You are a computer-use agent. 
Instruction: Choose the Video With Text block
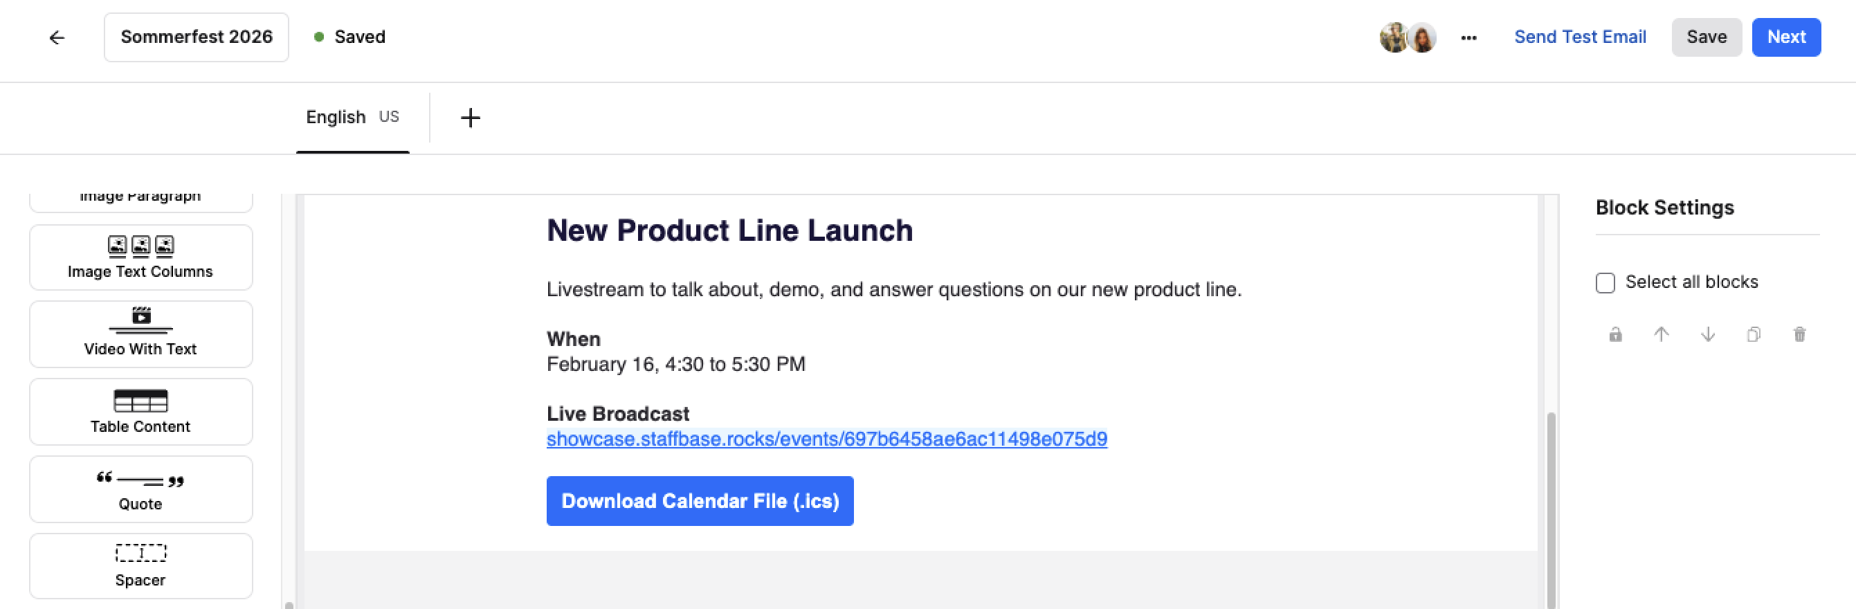click(x=141, y=334)
